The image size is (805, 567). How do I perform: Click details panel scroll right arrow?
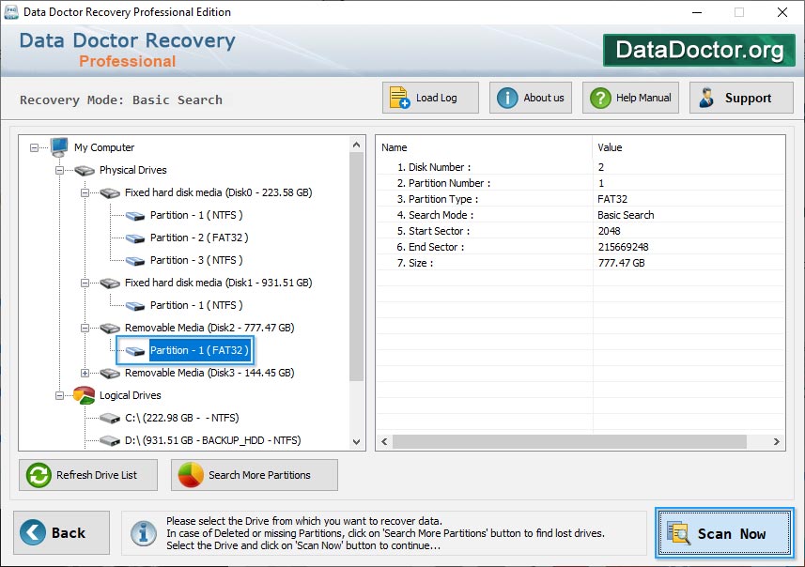pyautogui.click(x=776, y=441)
